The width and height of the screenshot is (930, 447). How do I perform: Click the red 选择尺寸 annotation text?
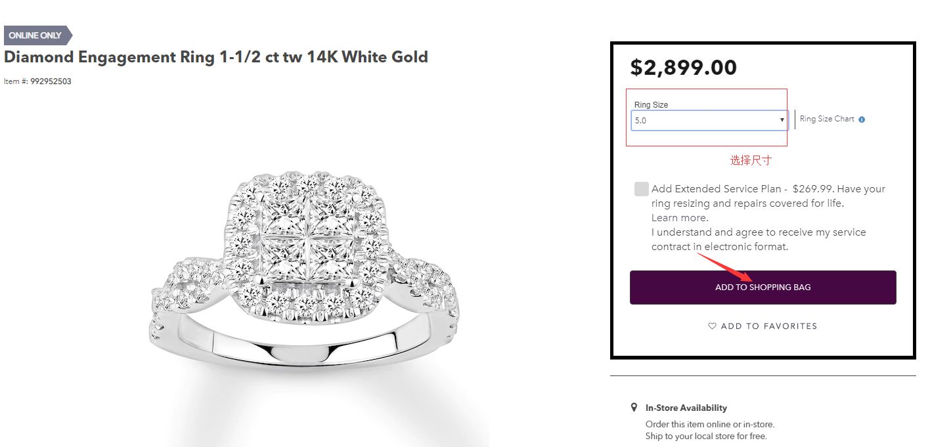tap(751, 160)
